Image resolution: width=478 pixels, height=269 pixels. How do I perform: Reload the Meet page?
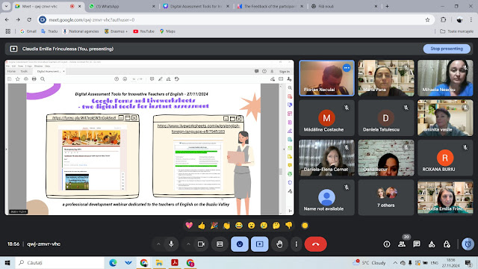[x=29, y=20]
